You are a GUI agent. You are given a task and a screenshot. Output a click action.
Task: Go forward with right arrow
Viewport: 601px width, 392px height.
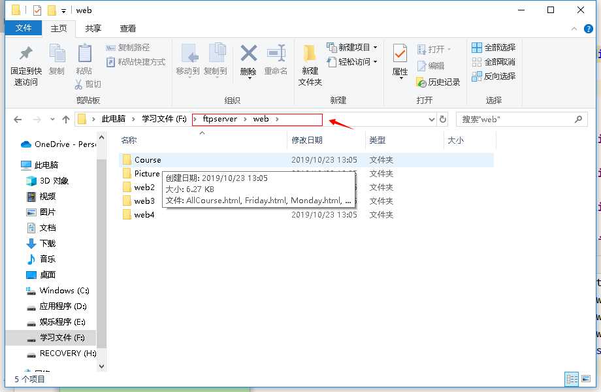coord(37,120)
